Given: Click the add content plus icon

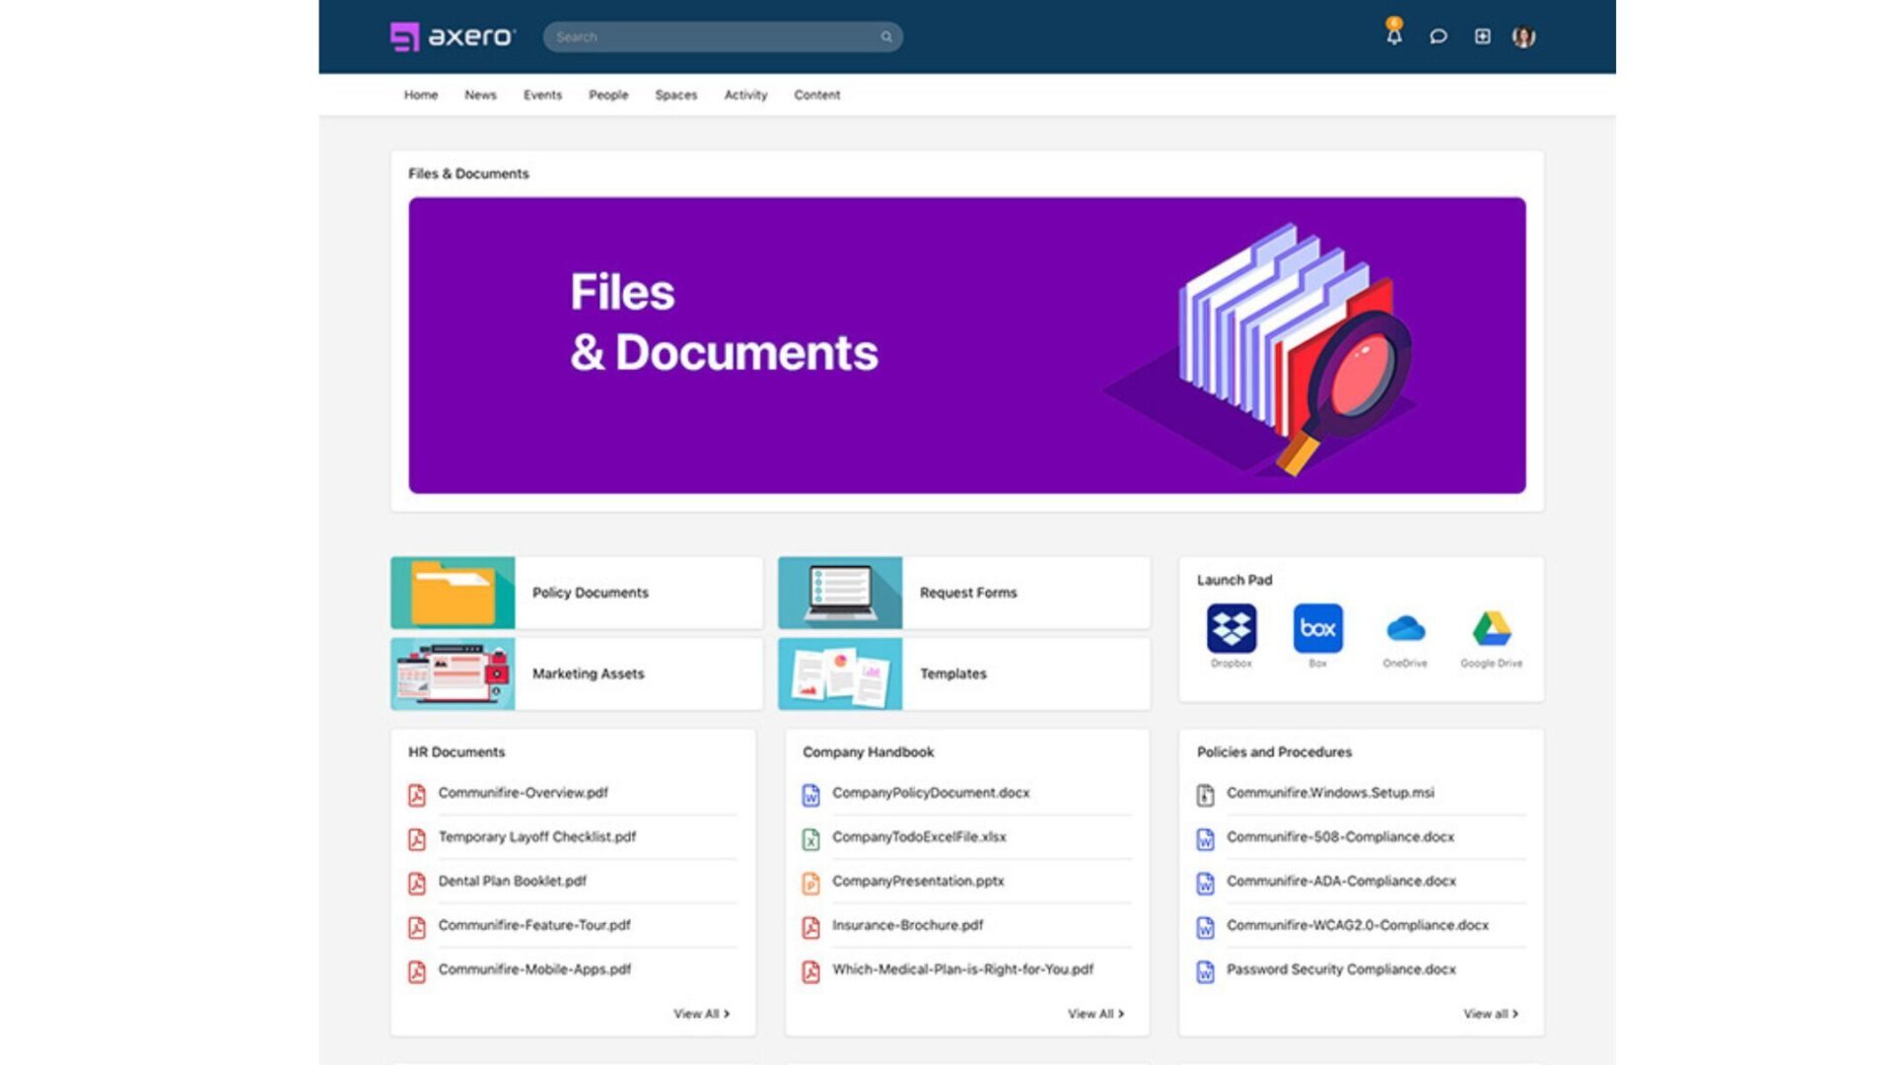Looking at the screenshot, I should point(1482,36).
